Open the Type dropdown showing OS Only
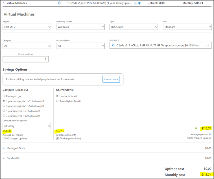Viewport: 214px width, 179px height. click(x=134, y=27)
